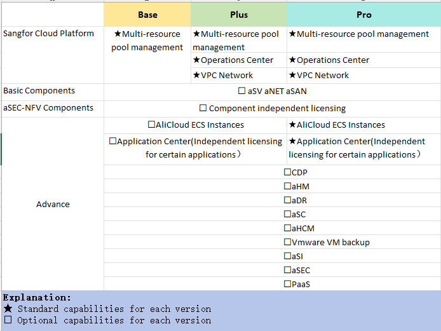Screen dimensions: 441x331
Task: Click Operations Center in the Pro column
Action: [x=363, y=60]
